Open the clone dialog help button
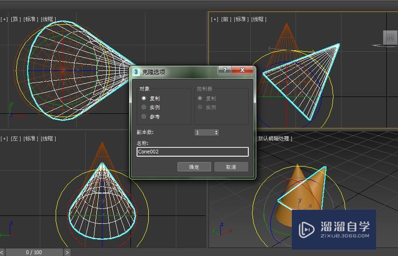This screenshot has height=256, width=398. [224, 70]
